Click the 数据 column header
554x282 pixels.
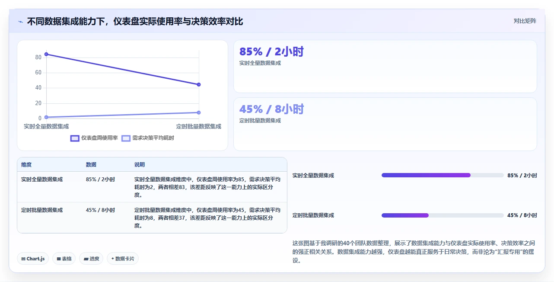91,165
